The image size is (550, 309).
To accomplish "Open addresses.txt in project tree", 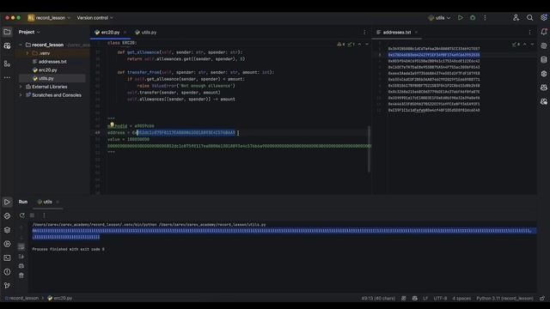I will [52, 62].
